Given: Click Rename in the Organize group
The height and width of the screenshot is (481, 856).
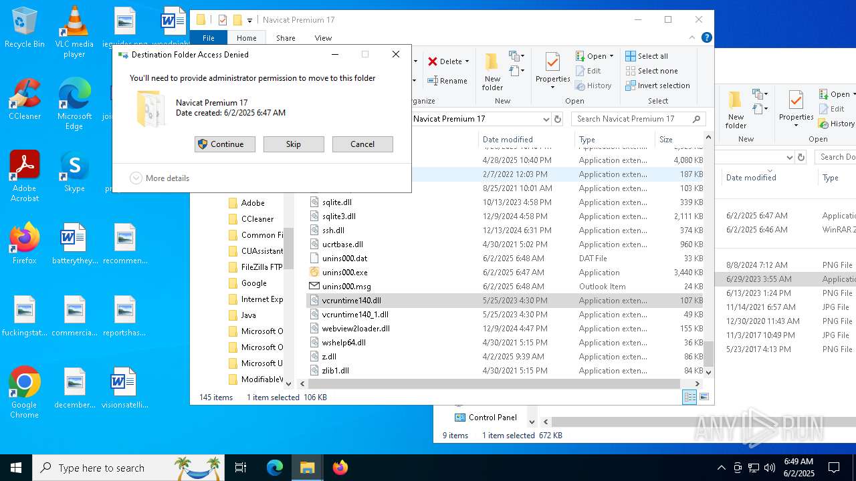Looking at the screenshot, I should point(447,81).
